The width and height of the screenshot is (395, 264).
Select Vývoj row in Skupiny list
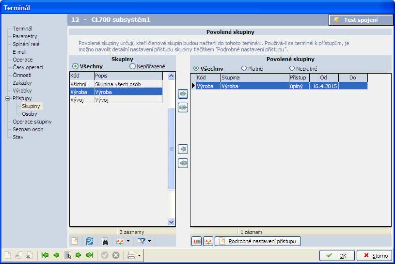tap(116, 100)
